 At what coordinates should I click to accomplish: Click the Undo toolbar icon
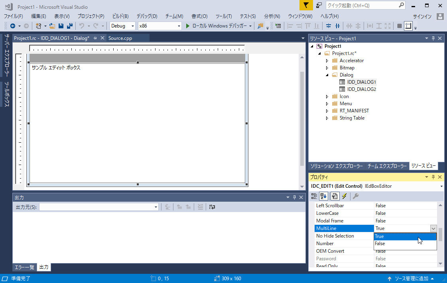(82, 26)
